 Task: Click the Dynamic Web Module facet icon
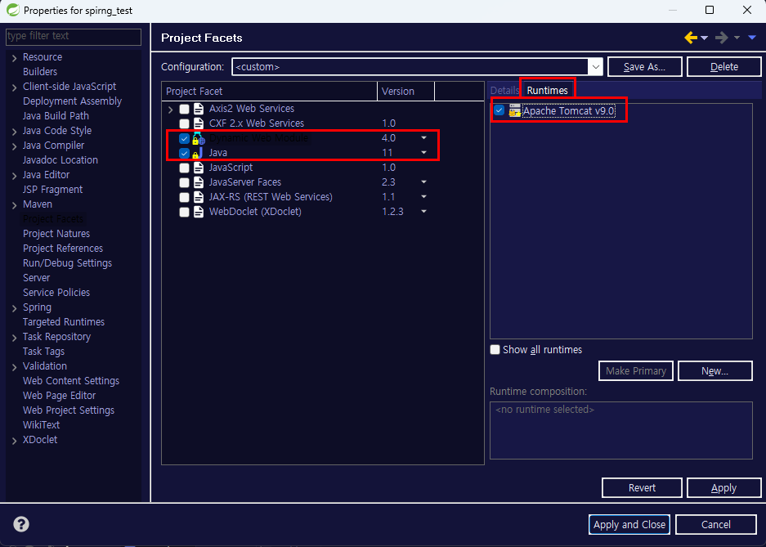[x=199, y=138]
